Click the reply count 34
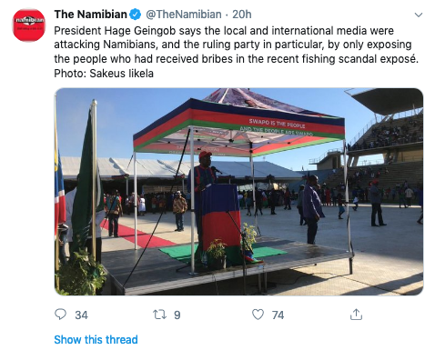The width and height of the screenshot is (435, 350). pos(81,315)
